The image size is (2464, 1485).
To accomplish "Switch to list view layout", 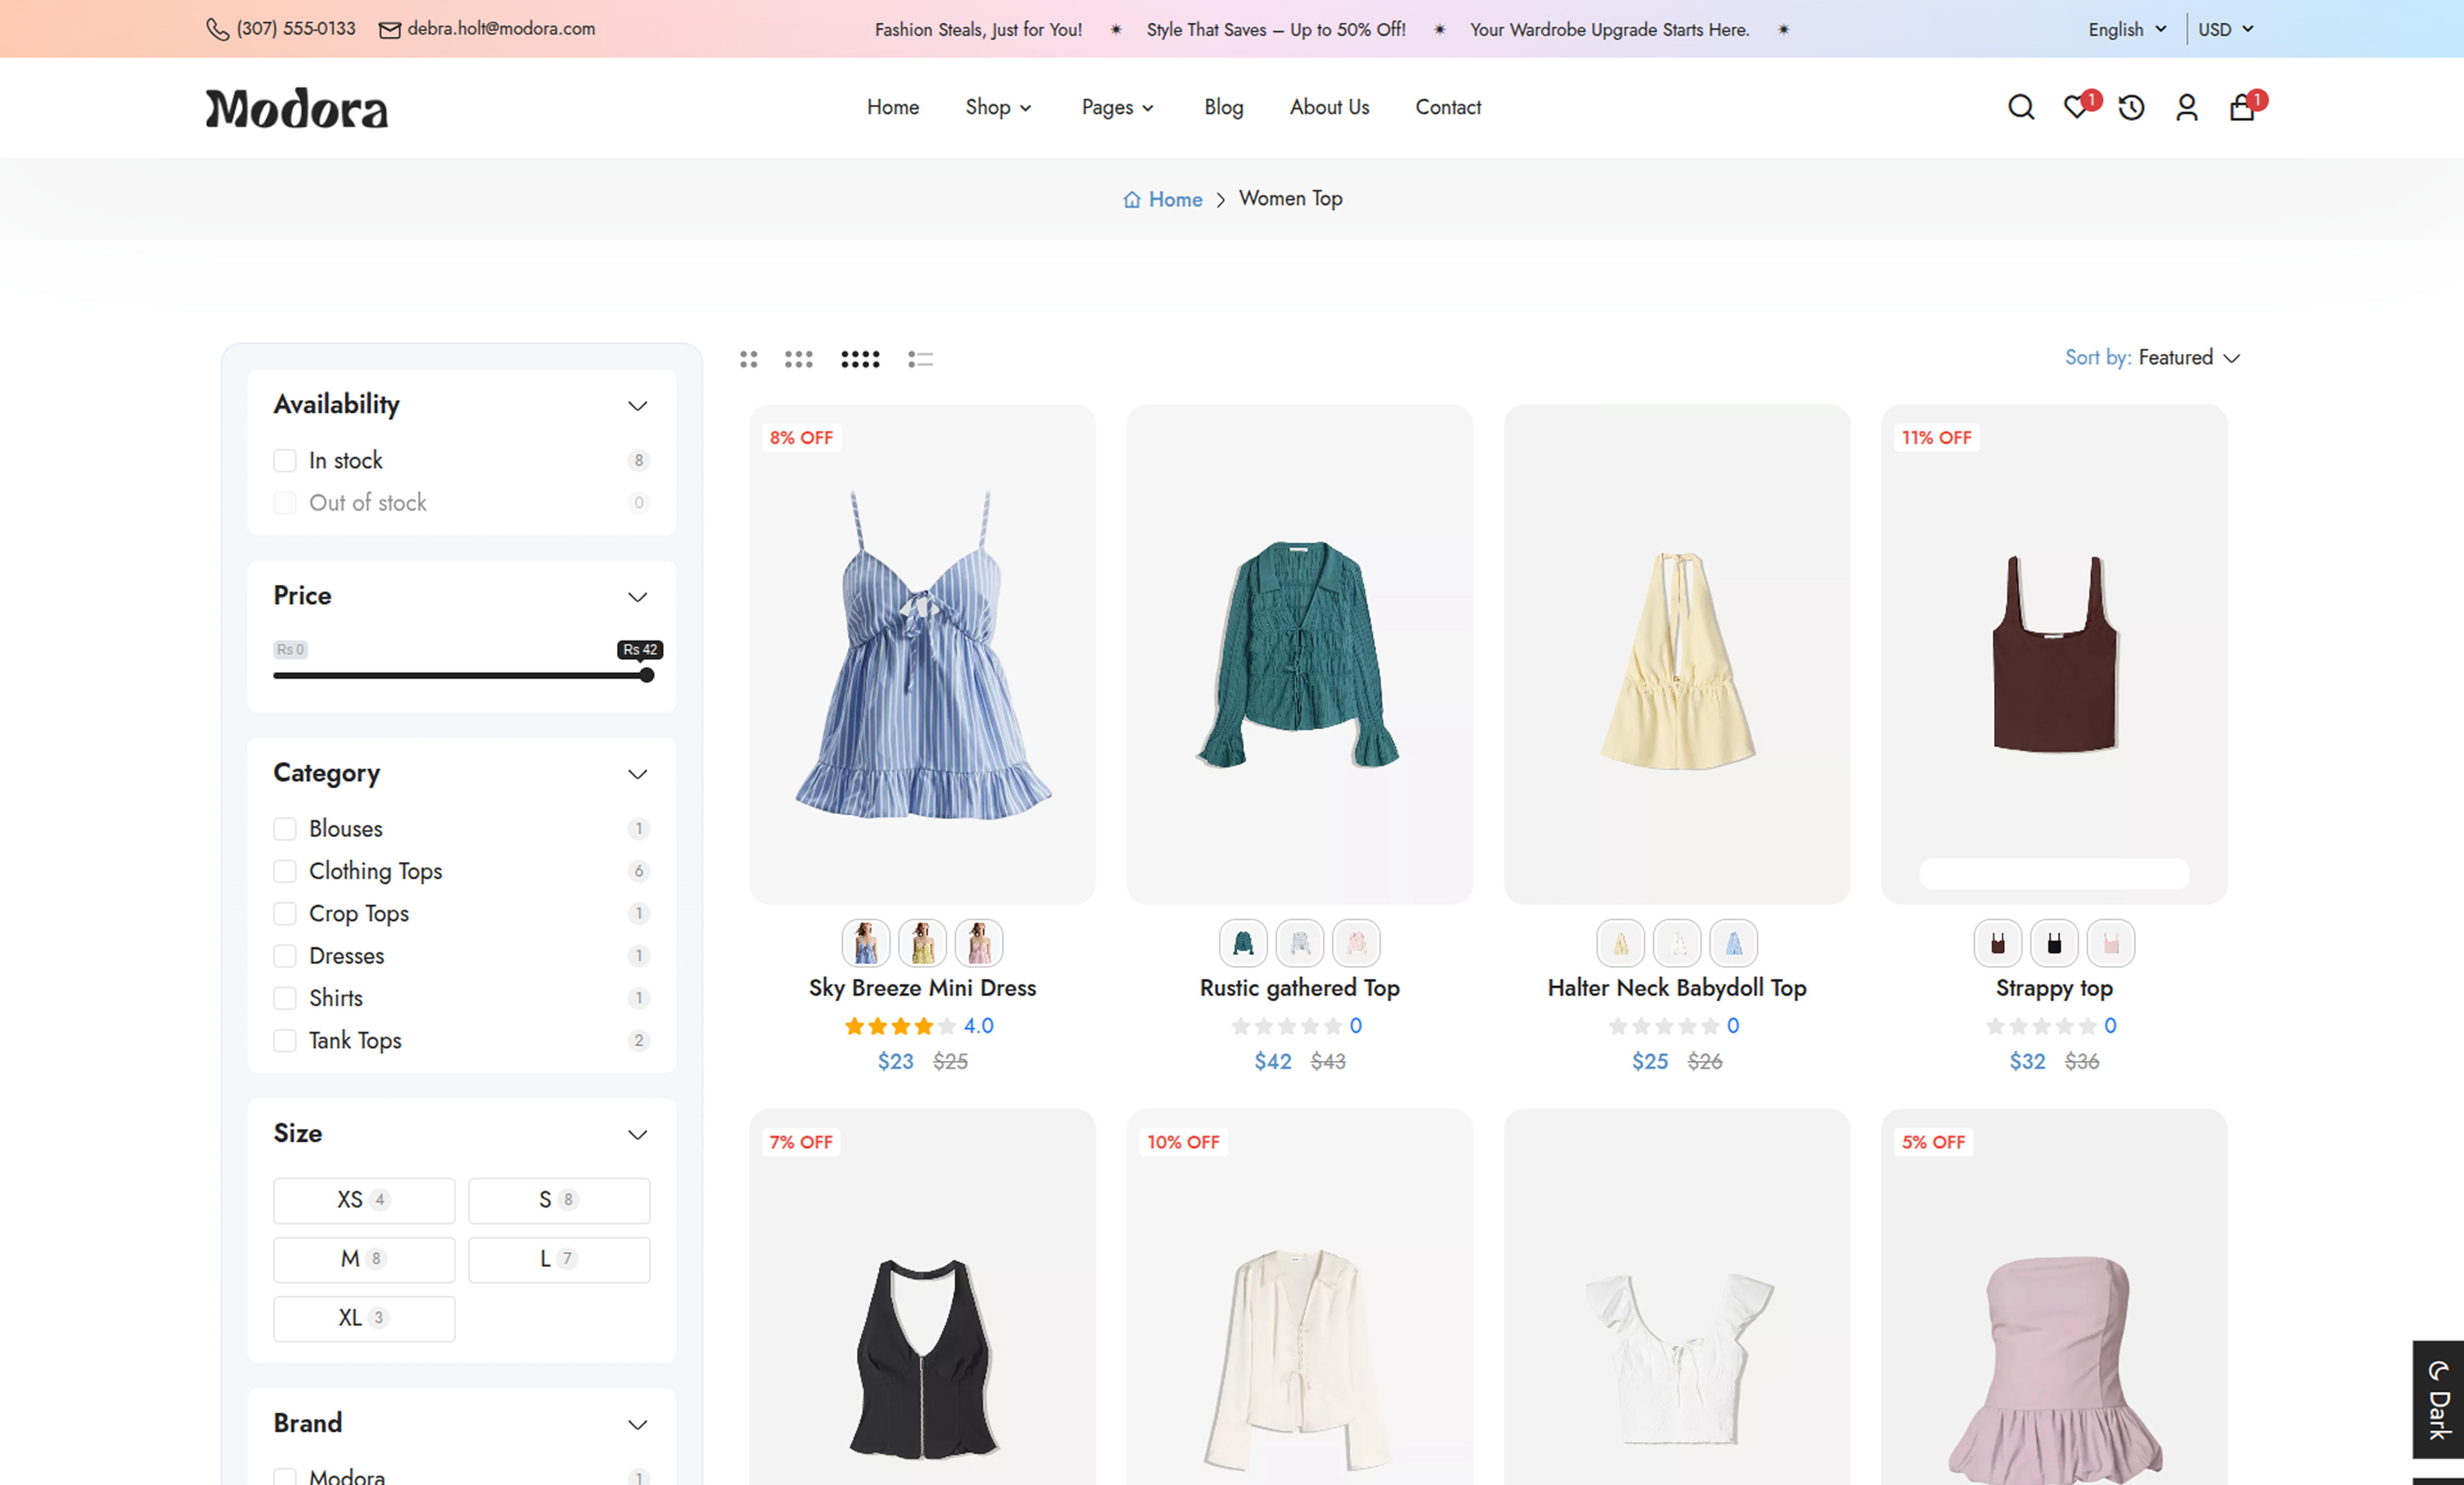I will click(x=920, y=359).
